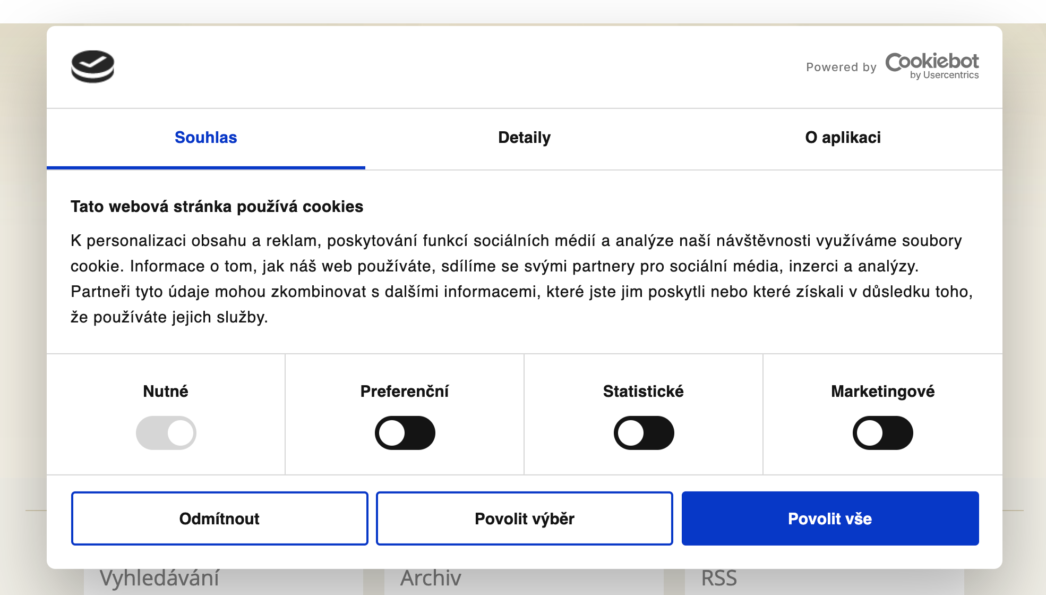The image size is (1046, 595).
Task: Select the Souhlas tab
Action: 206,138
